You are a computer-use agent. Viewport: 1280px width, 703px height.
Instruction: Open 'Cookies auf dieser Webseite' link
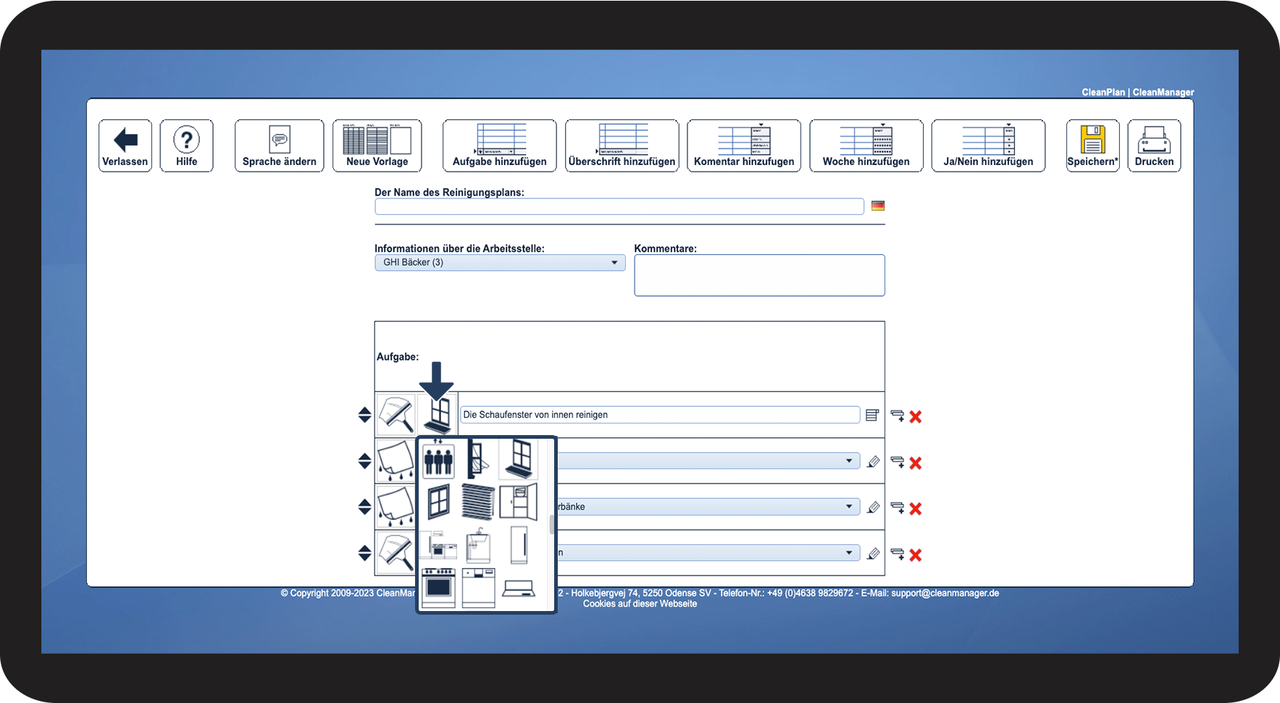pos(640,604)
